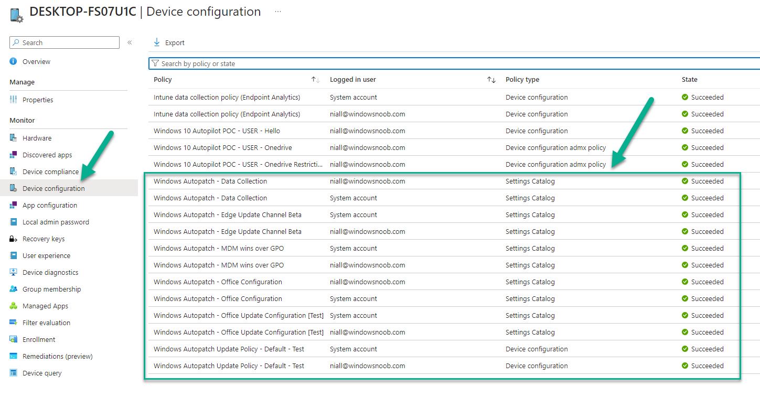Click the State column header
The width and height of the screenshot is (760, 397).
coord(689,80)
